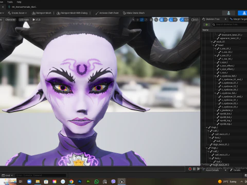Switch to the Asset Details tab
The width and height of the screenshot is (247, 185).
coord(212,170)
